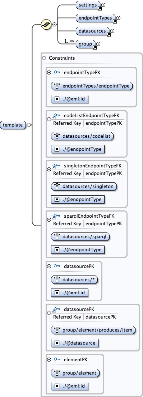The width and height of the screenshot is (143, 397).
Task: Click Referred Key datasourcePK value
Action: 101,317
